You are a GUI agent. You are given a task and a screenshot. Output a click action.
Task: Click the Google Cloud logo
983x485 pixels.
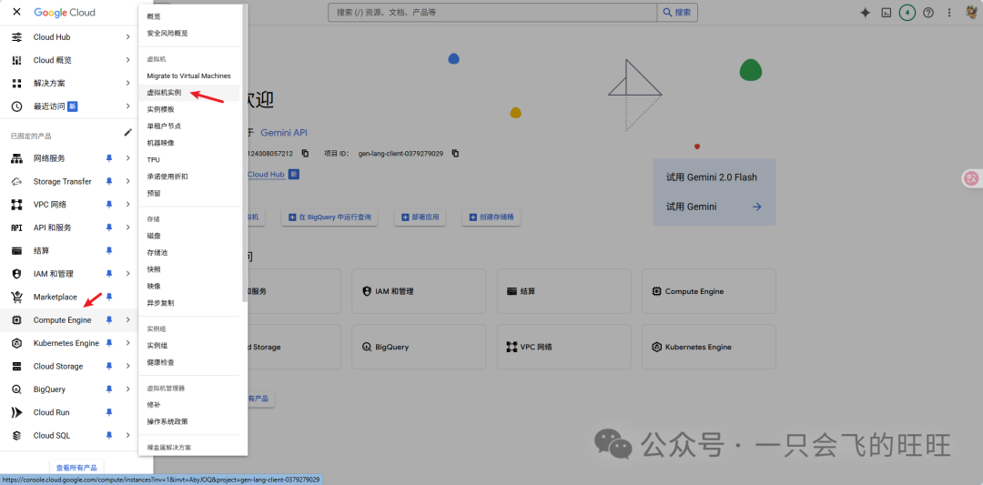click(x=65, y=12)
